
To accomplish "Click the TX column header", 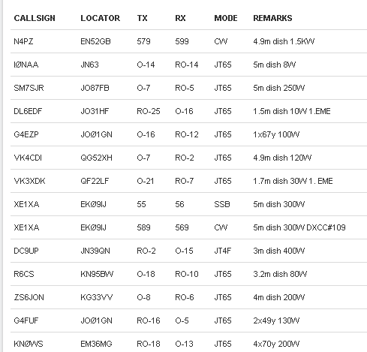I will pyautogui.click(x=142, y=18).
